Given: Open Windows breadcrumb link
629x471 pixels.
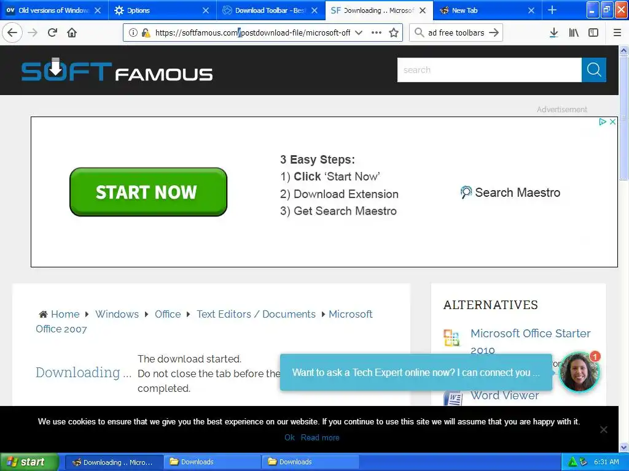Looking at the screenshot, I should (117, 314).
